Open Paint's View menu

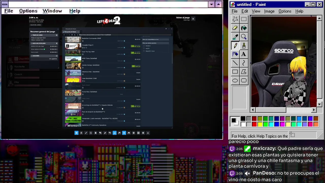coord(256,11)
